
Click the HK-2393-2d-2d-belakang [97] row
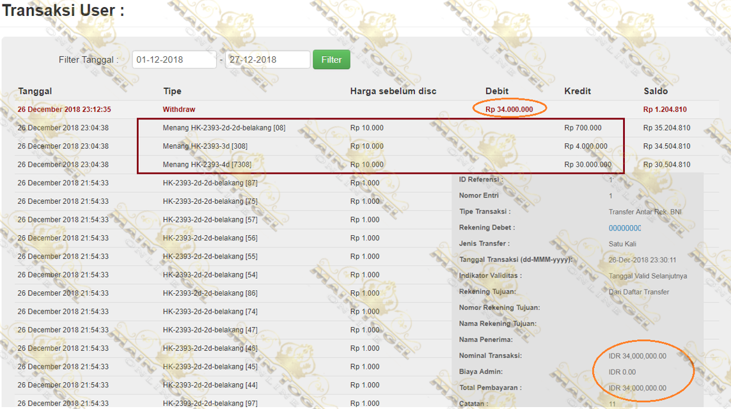tap(210, 403)
